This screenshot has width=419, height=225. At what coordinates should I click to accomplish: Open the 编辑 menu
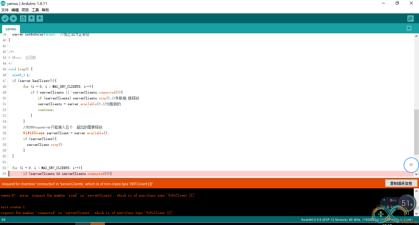click(x=15, y=10)
